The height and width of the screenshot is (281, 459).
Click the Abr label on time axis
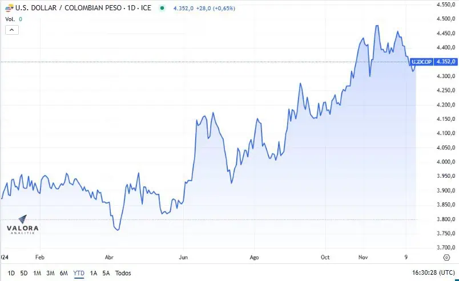coord(109,257)
